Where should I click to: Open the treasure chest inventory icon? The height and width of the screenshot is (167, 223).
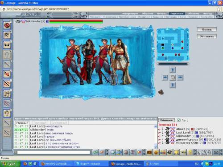pyautogui.click(x=149, y=152)
